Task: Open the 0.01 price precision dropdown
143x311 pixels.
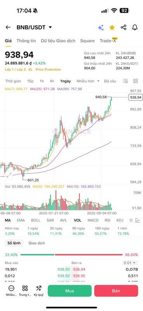Action: [130, 263]
